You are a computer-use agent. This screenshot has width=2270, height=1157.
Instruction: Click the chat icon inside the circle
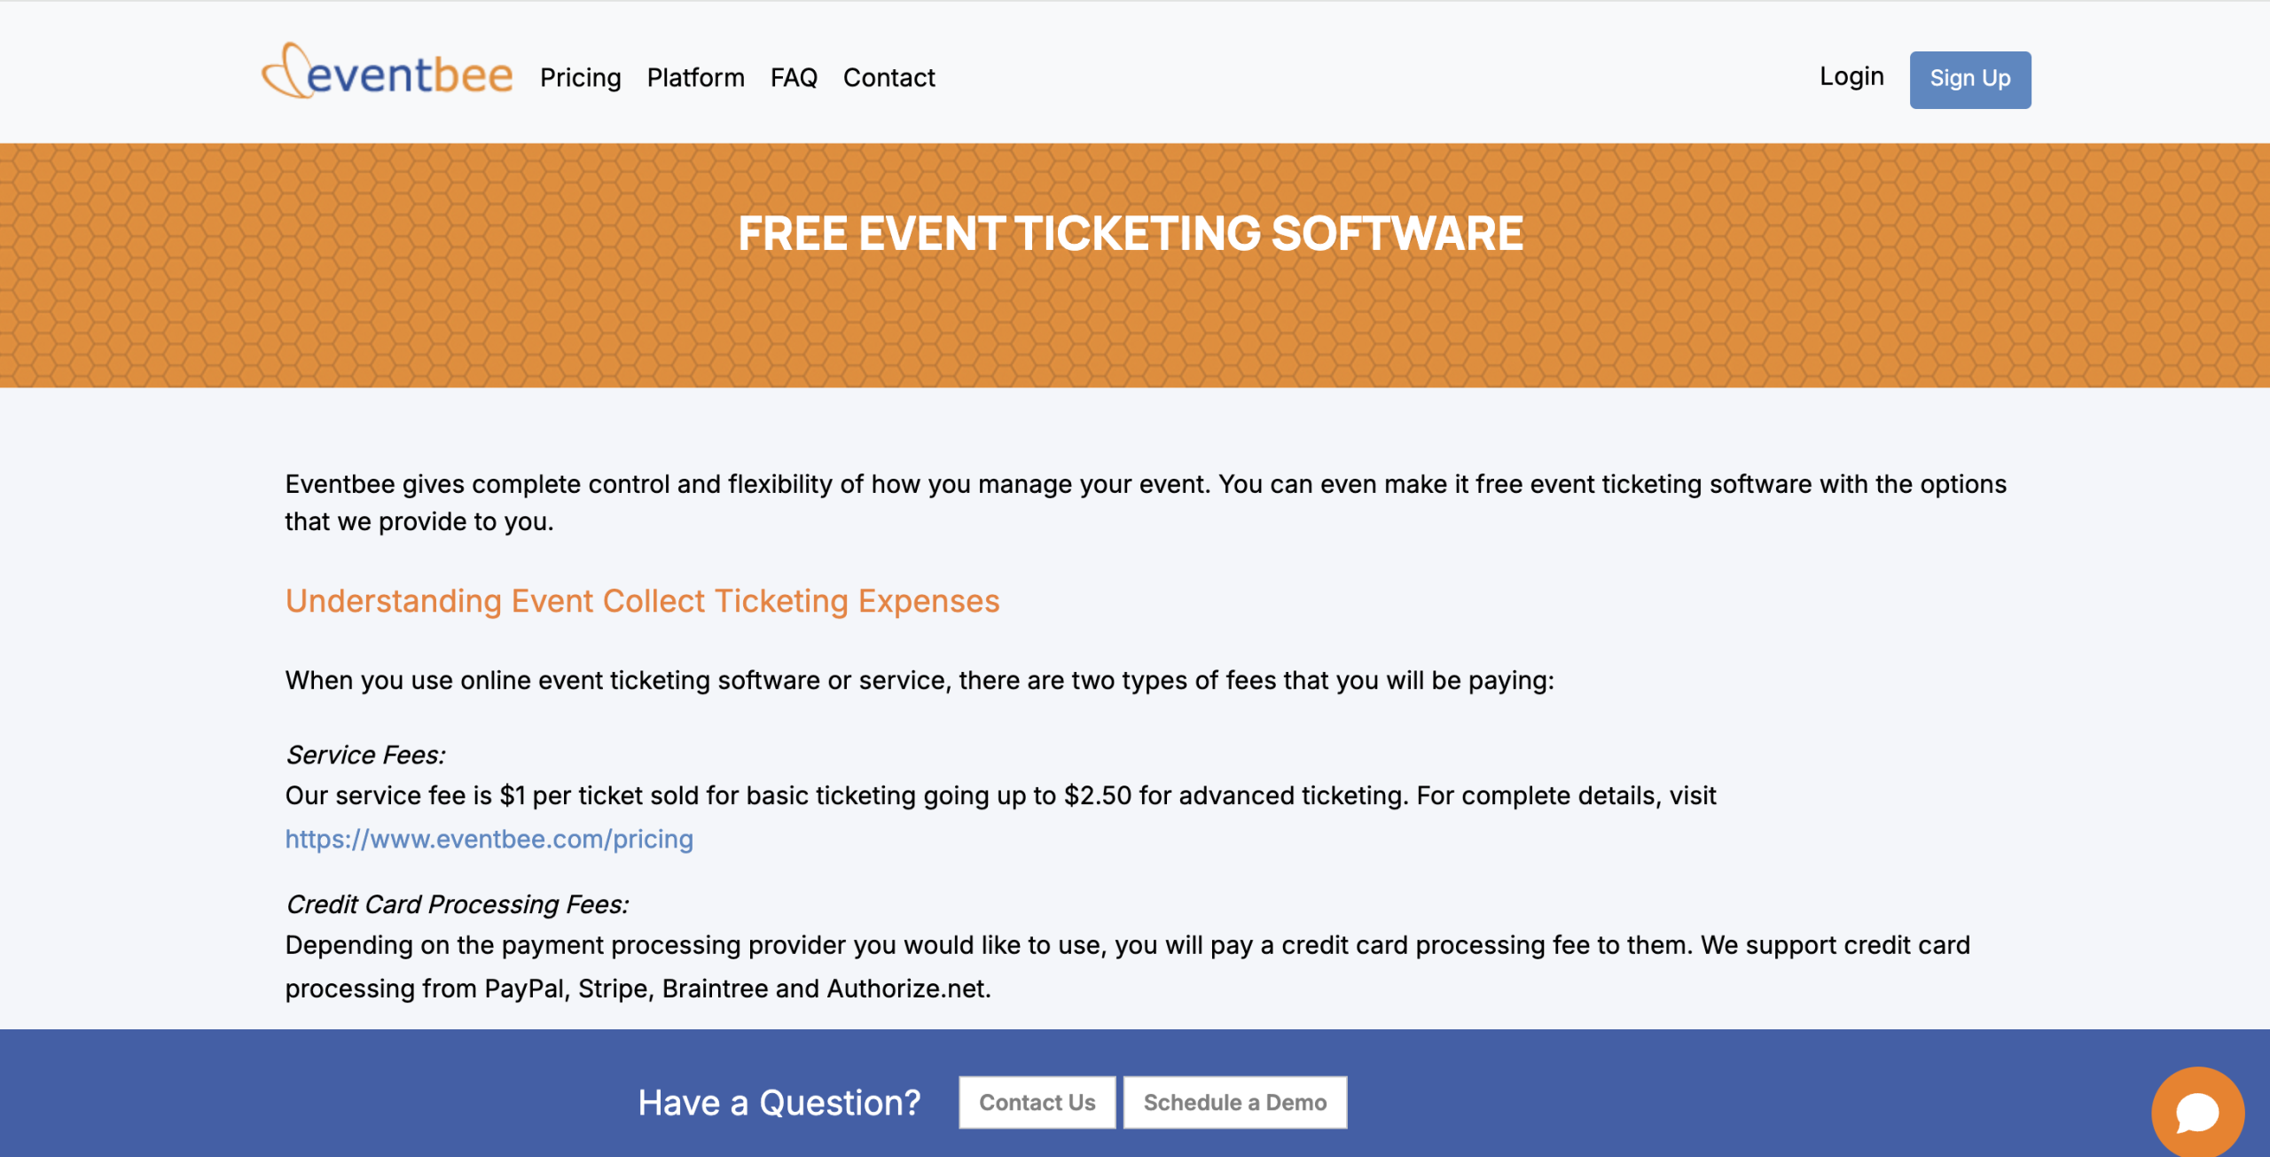pyautogui.click(x=2196, y=1111)
